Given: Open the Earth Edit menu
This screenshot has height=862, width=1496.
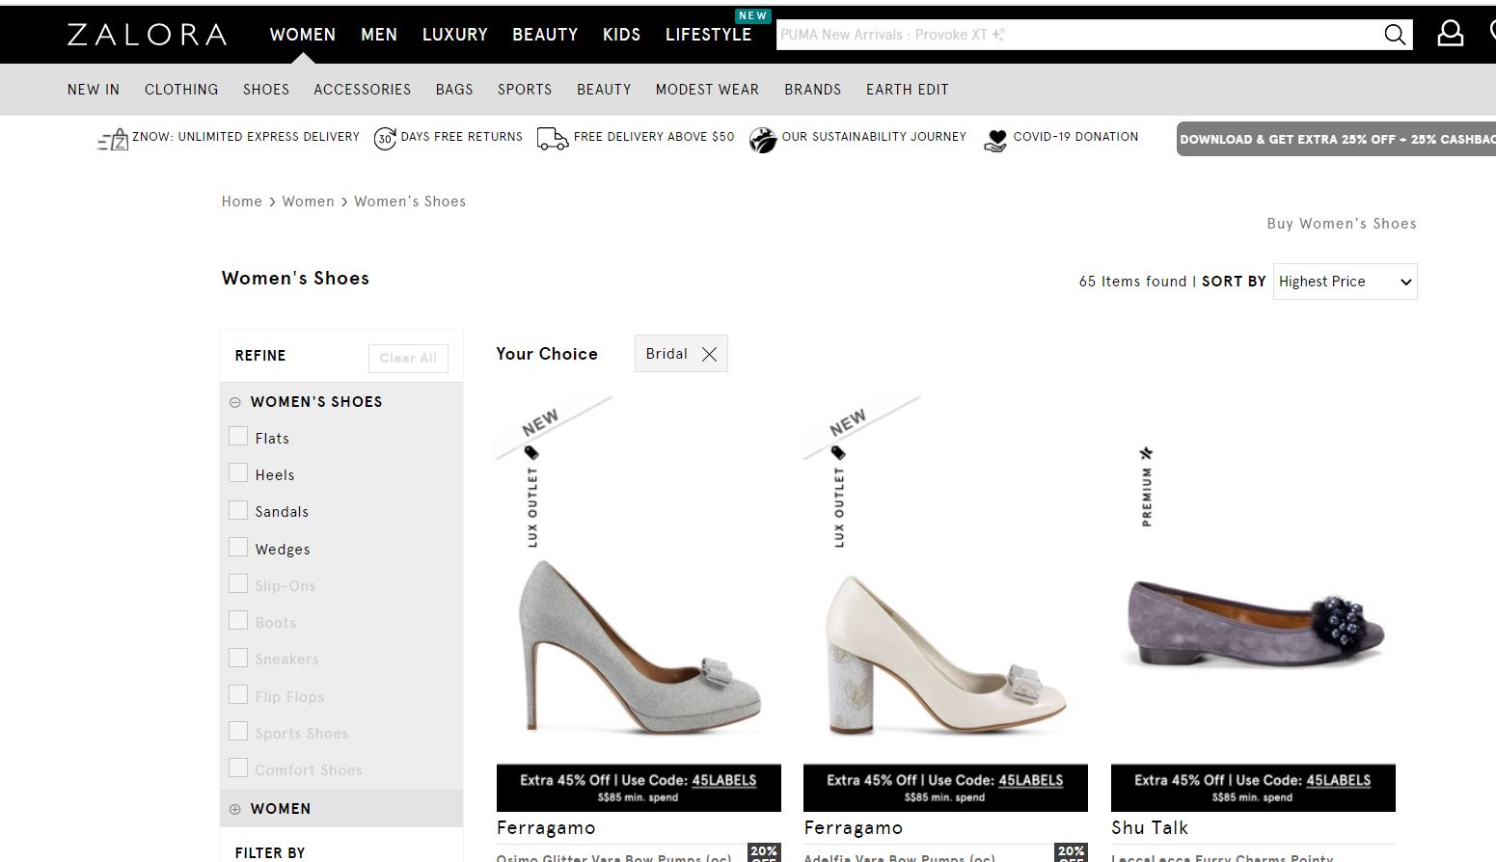Looking at the screenshot, I should tap(907, 90).
